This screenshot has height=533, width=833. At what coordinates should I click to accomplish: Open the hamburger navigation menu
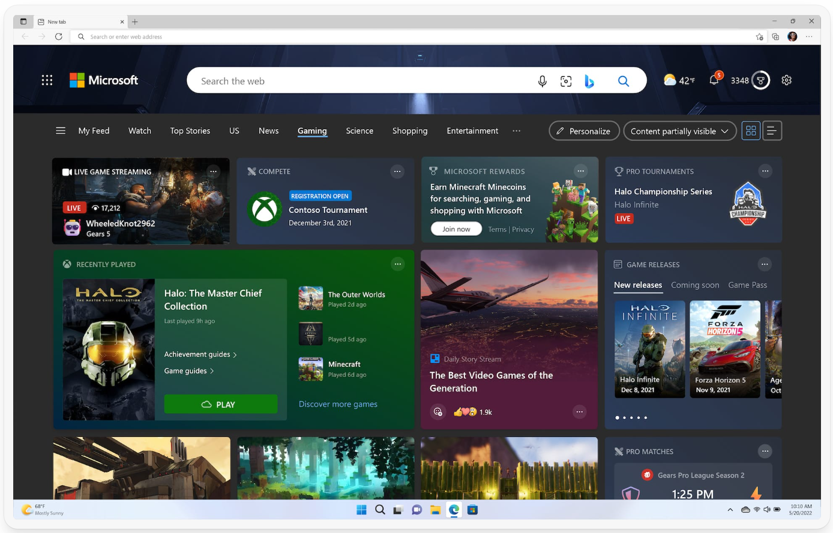pyautogui.click(x=61, y=130)
